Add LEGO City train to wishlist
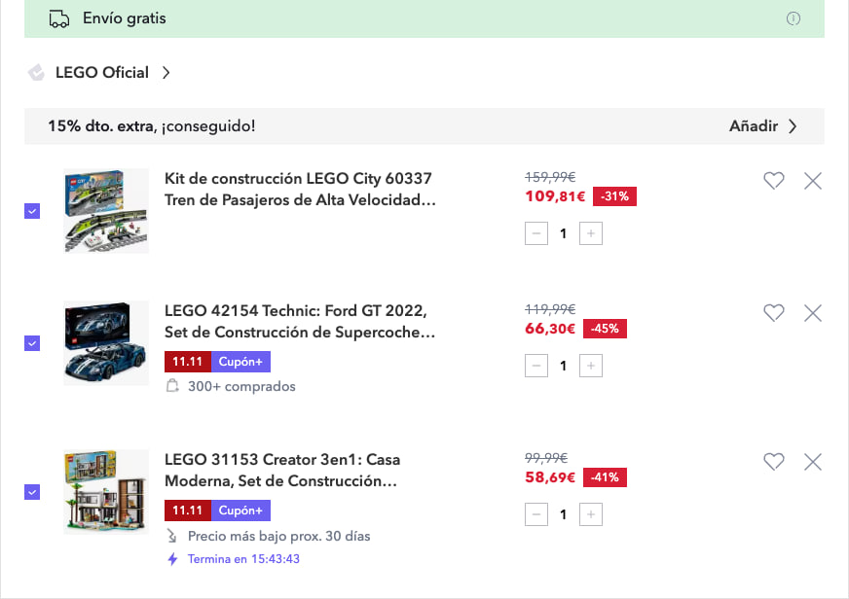 point(773,180)
